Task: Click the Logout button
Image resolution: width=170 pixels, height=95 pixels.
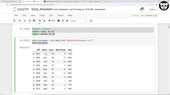Action: point(152,9)
